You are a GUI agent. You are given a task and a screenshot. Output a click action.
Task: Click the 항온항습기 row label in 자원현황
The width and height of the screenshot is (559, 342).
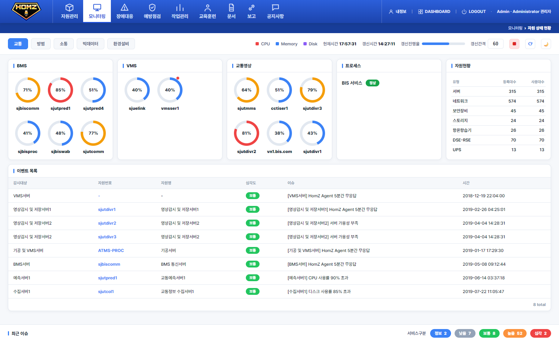pos(462,130)
